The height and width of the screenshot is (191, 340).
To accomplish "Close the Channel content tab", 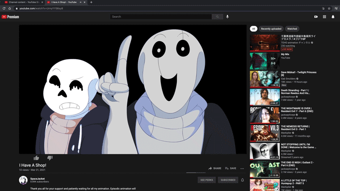I will click(42, 2).
